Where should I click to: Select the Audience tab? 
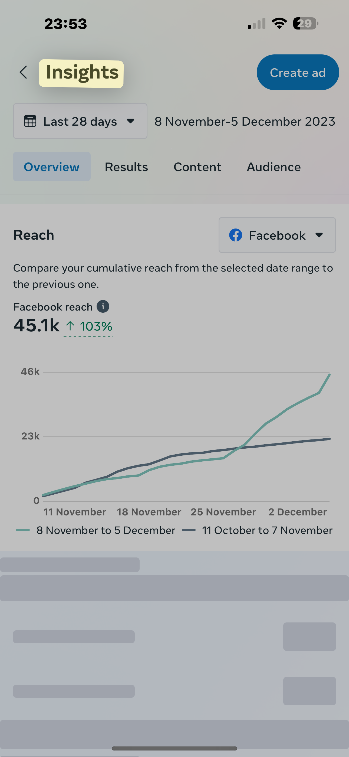pyautogui.click(x=274, y=167)
